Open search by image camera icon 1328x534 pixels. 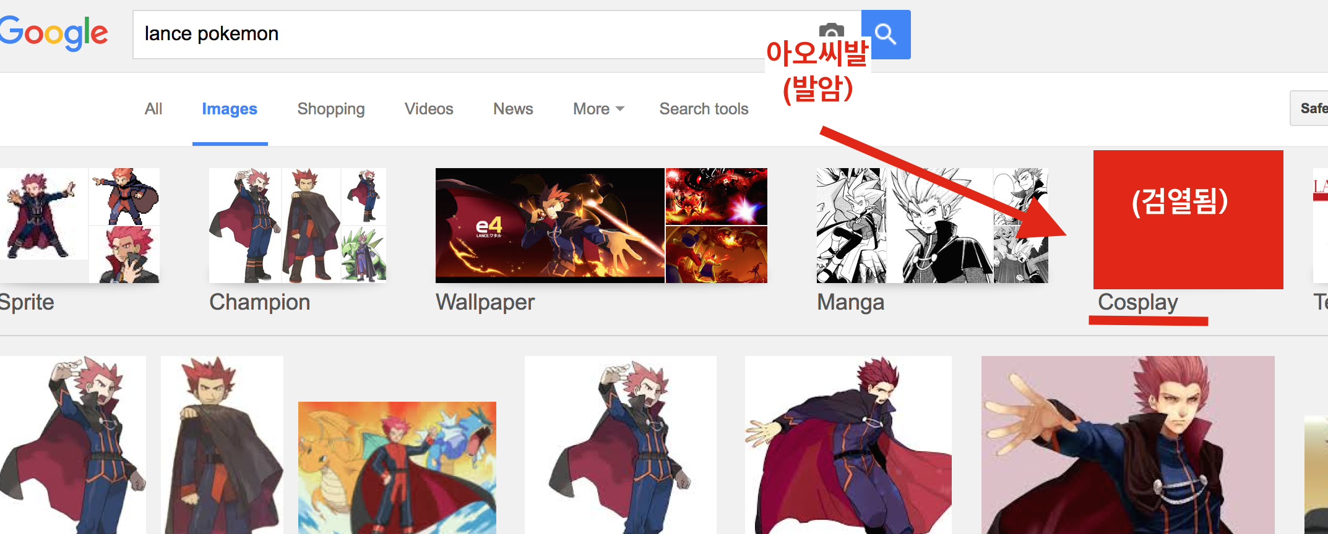(x=831, y=30)
